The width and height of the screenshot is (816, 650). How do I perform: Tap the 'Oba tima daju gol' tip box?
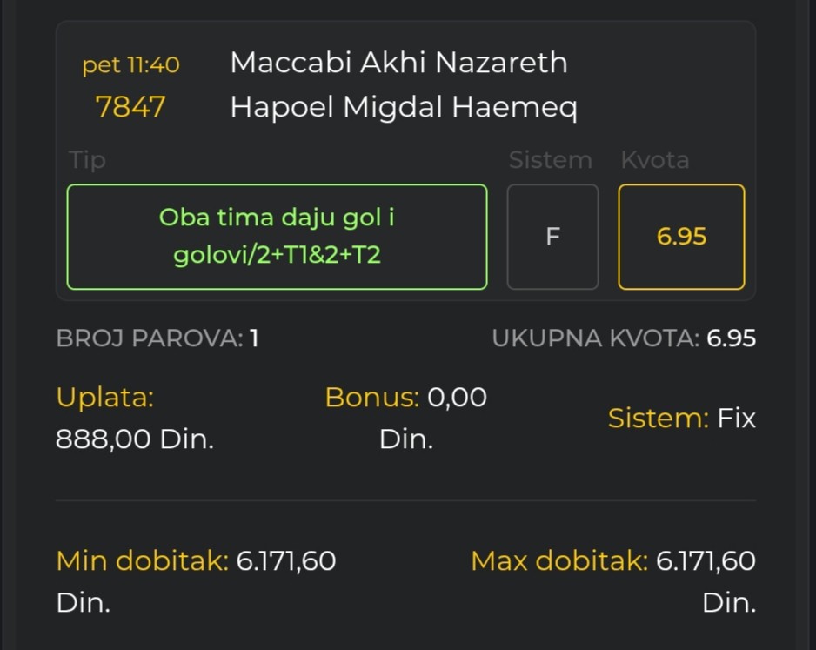277,237
